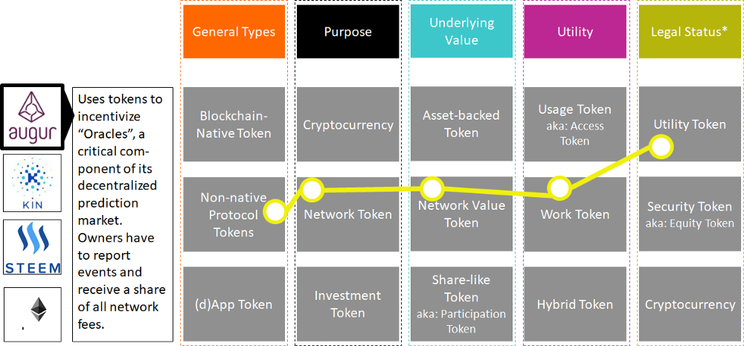Select the olive Legal Status header
744x346 pixels.
click(x=689, y=32)
